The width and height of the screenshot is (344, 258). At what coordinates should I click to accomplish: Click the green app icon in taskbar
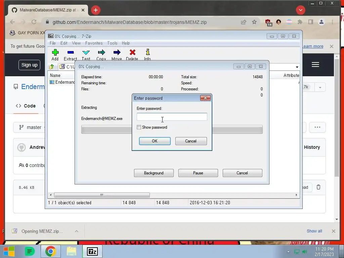click(30, 251)
